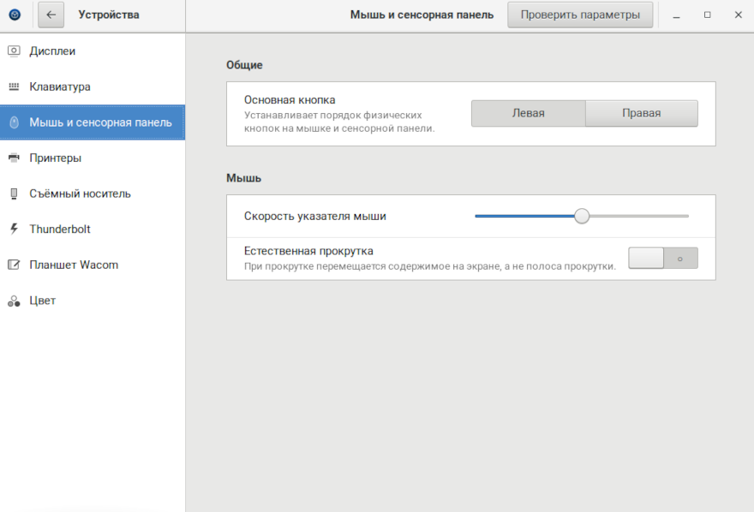
Task: Go back using the left arrow button
Action: coord(51,15)
